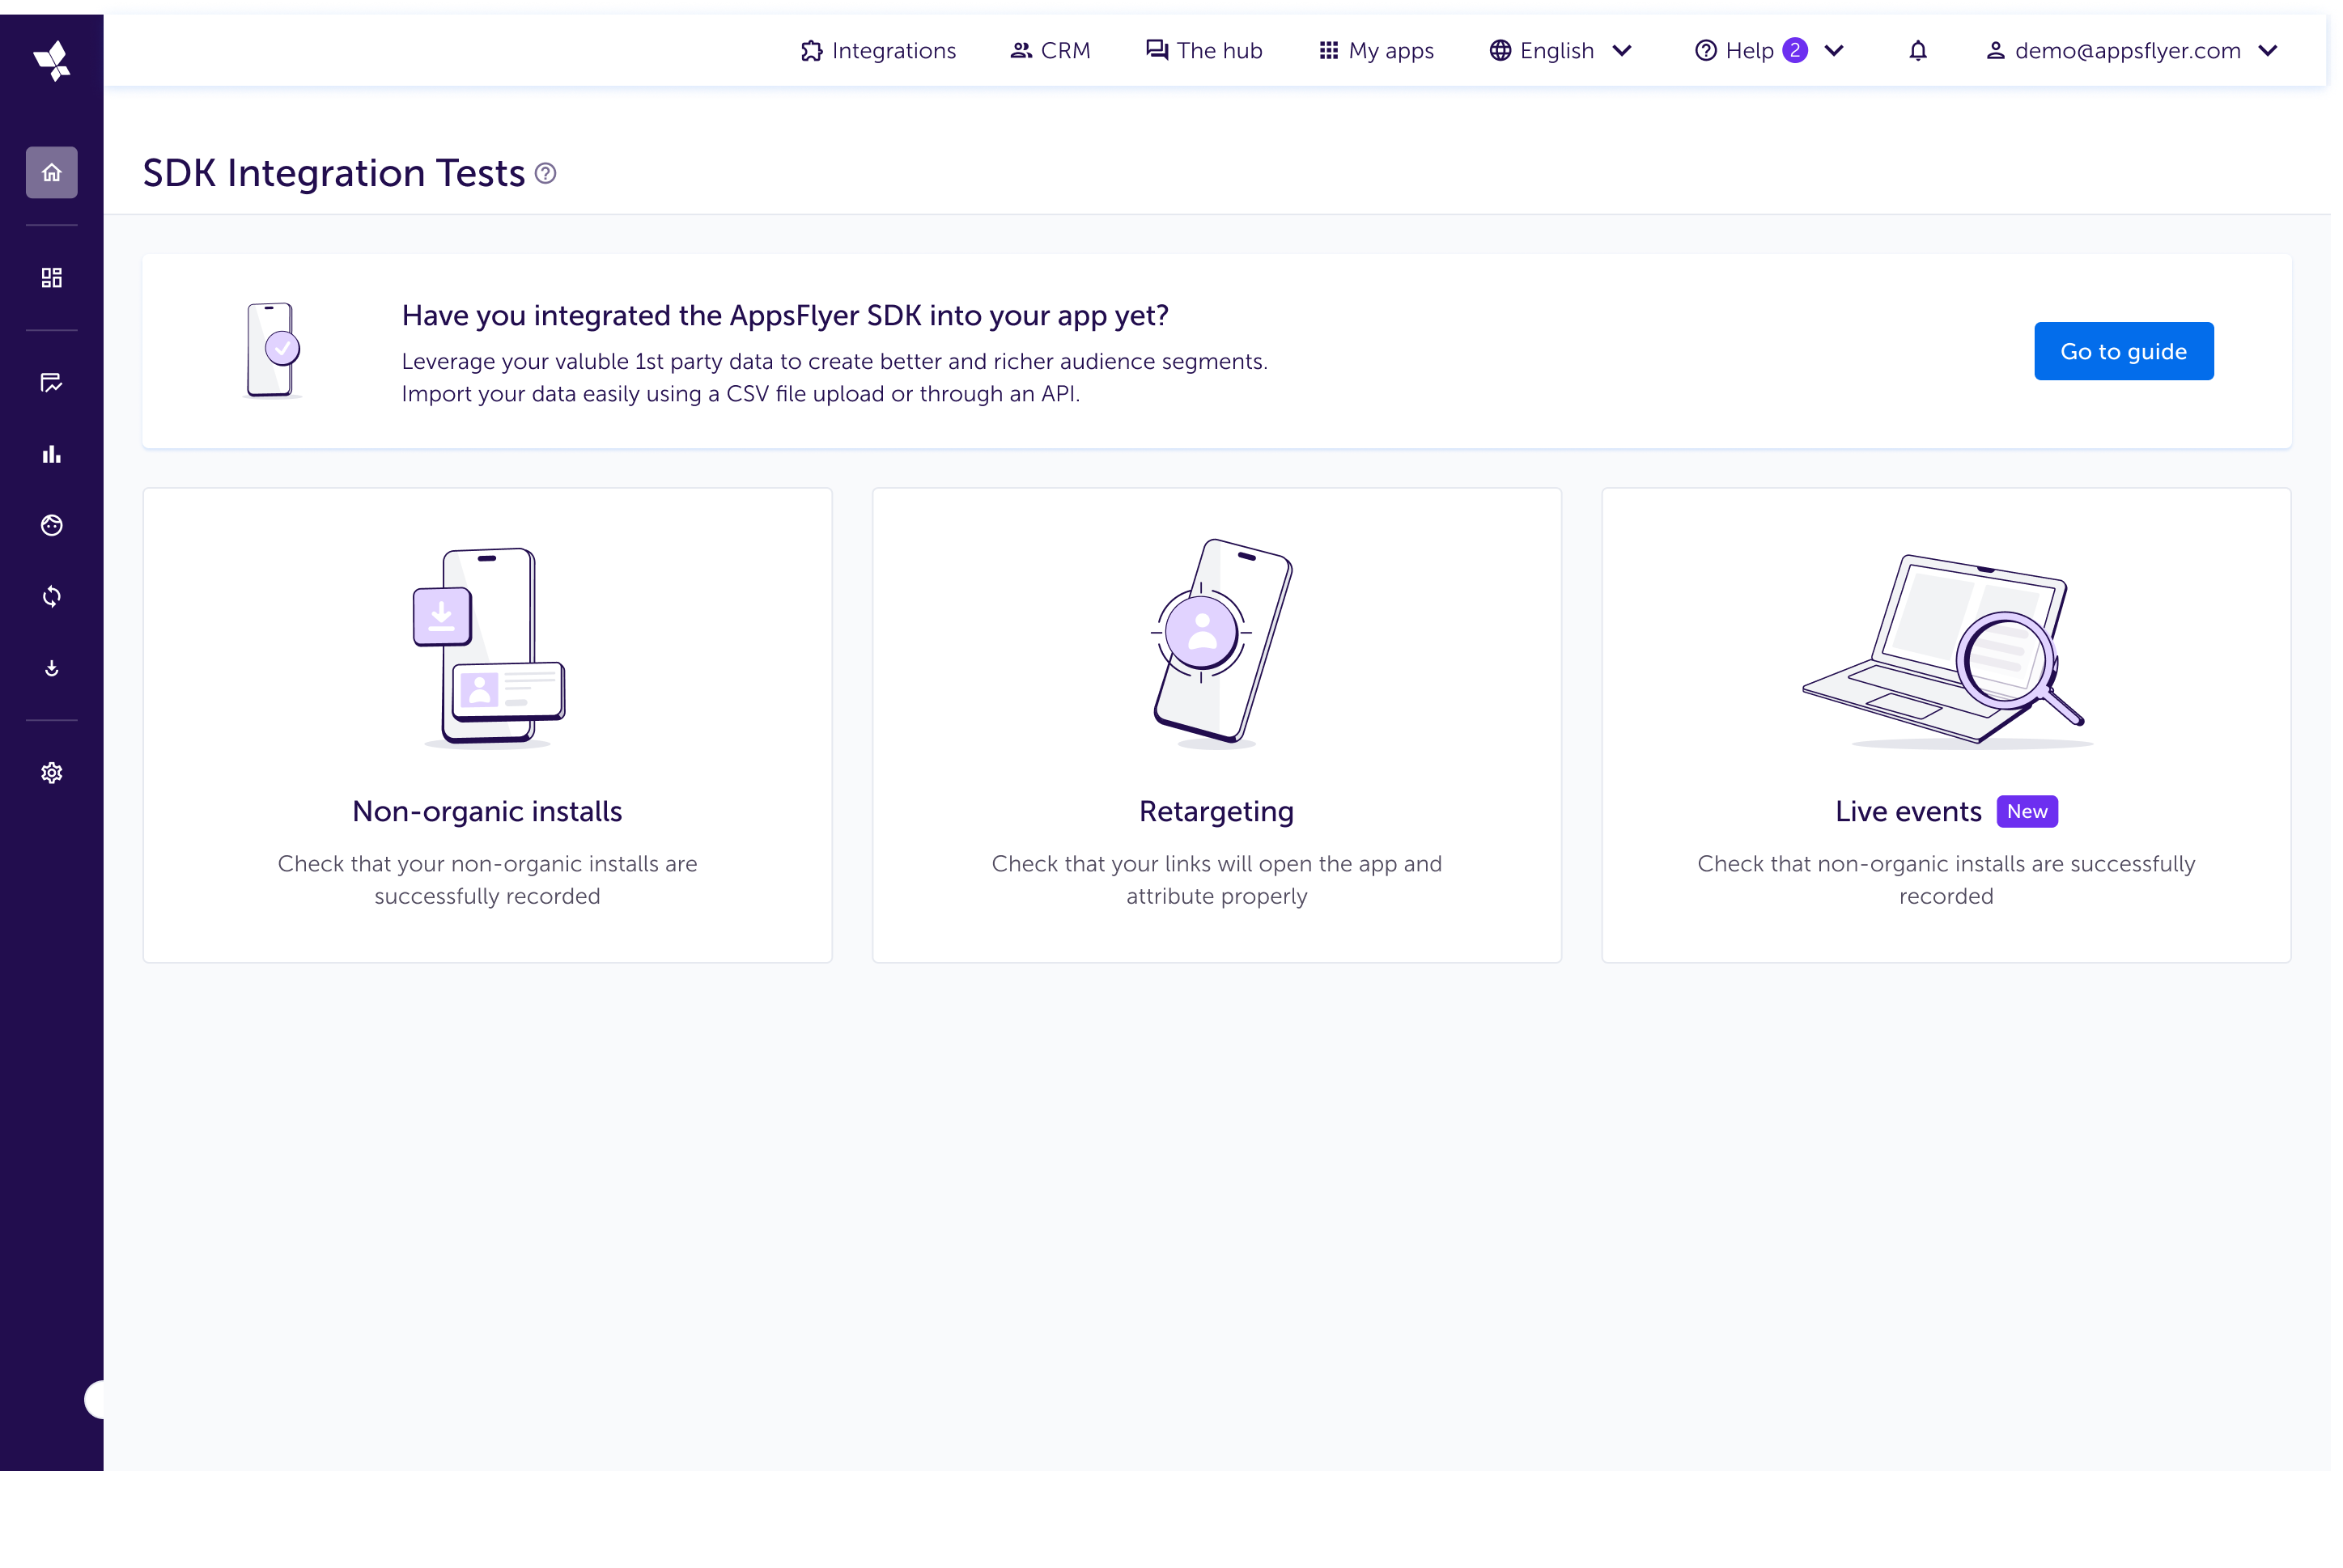The height and width of the screenshot is (1568, 2343).
Task: Expand sidebar using the white handle
Action: coord(95,1399)
